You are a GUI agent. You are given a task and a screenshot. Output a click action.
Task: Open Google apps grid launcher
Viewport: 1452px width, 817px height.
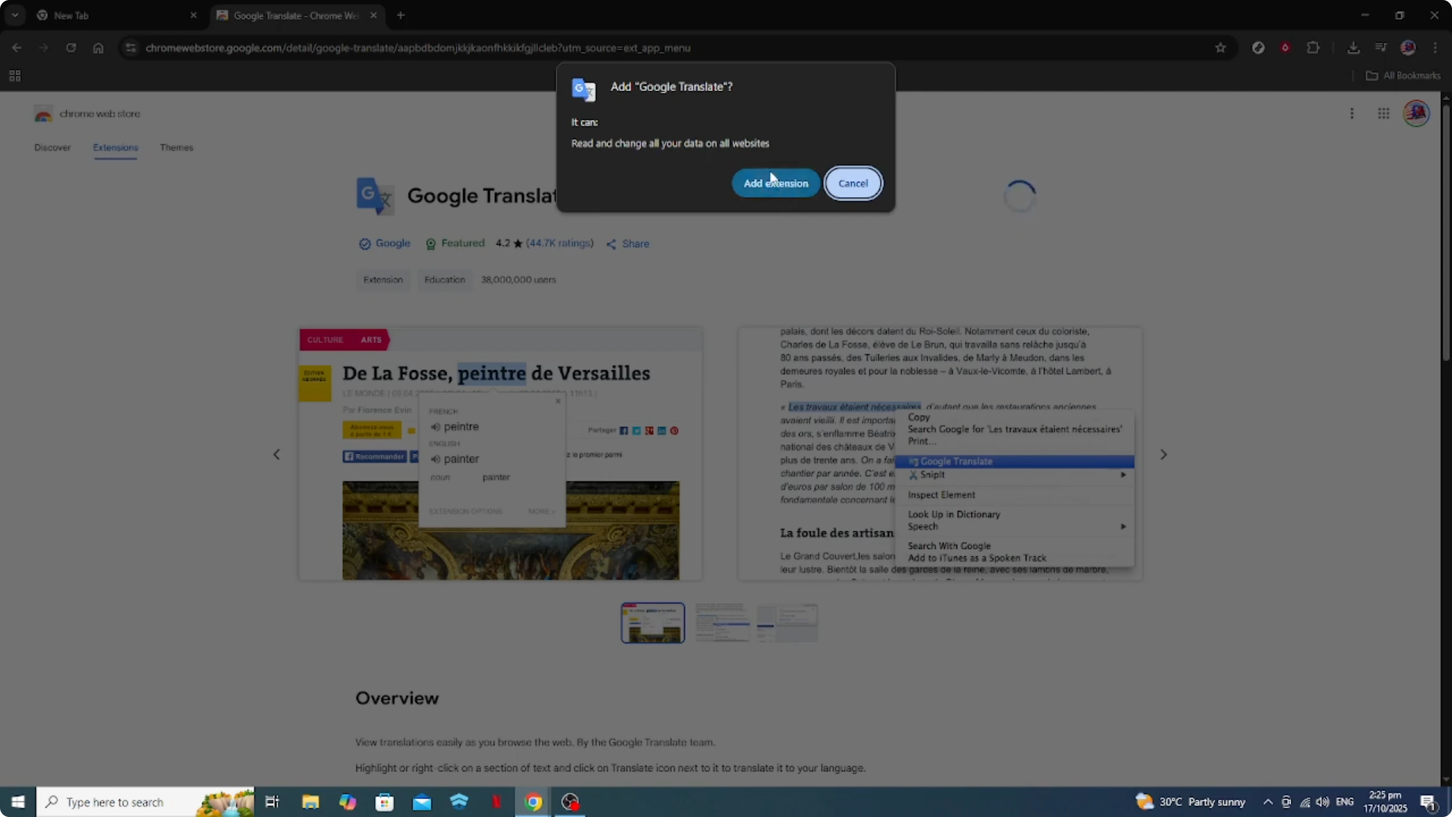point(1384,114)
